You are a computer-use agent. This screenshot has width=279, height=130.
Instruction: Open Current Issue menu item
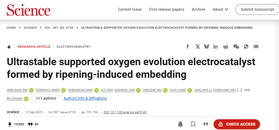[x=130, y=9]
